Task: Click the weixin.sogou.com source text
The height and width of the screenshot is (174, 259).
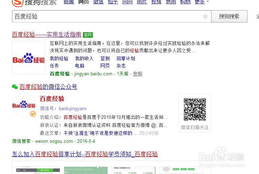Action: (54, 141)
